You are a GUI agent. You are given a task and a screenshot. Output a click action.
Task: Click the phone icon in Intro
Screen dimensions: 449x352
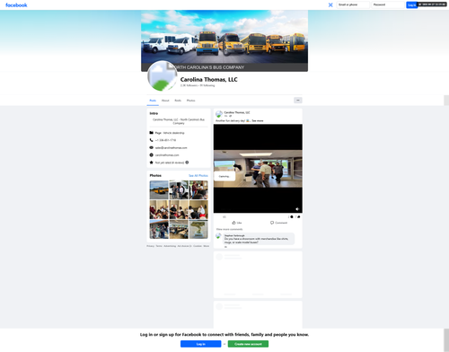[152, 140]
